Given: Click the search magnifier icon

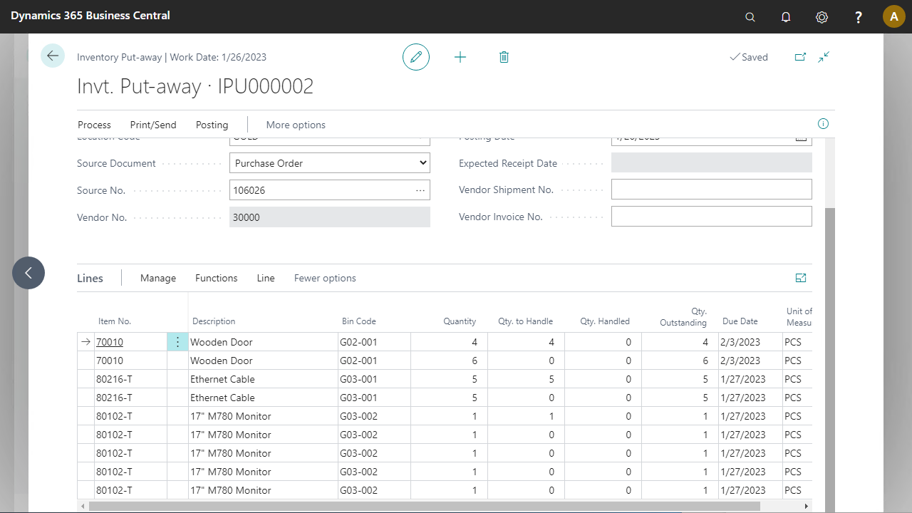Looking at the screenshot, I should 750,17.
